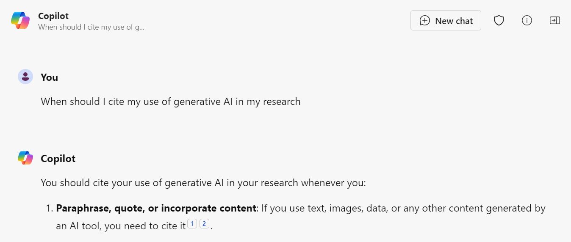Click the truncated chat title subtitle

(x=91, y=27)
